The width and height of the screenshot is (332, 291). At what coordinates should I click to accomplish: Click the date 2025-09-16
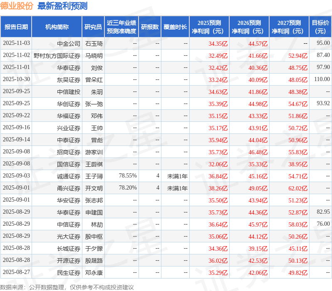[x=16, y=128]
